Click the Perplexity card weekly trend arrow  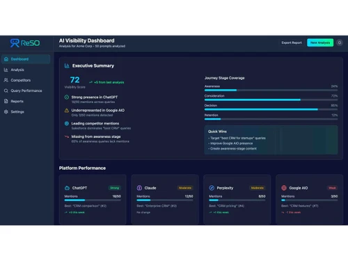click(210, 212)
